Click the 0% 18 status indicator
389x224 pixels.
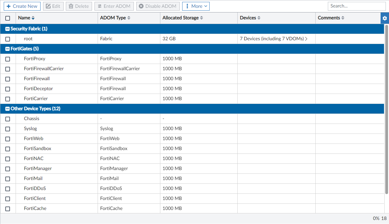point(380,218)
